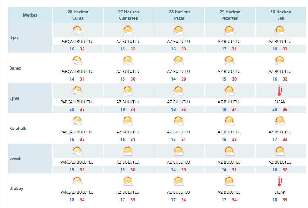
Task: Click Banaz's partly cloudy icon for 26 Haziran
Action: pos(77,61)
